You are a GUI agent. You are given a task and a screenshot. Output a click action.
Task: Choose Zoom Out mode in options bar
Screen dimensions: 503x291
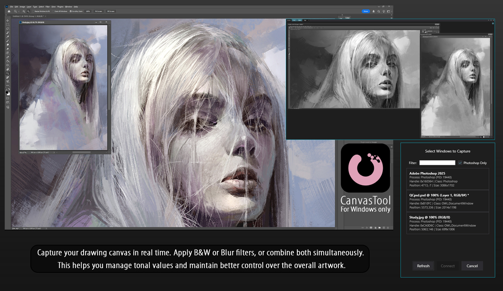28,11
